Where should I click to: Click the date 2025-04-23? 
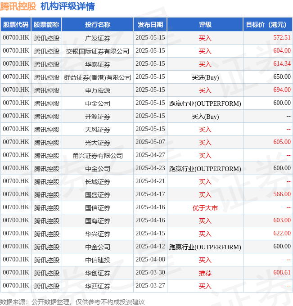click(150, 168)
